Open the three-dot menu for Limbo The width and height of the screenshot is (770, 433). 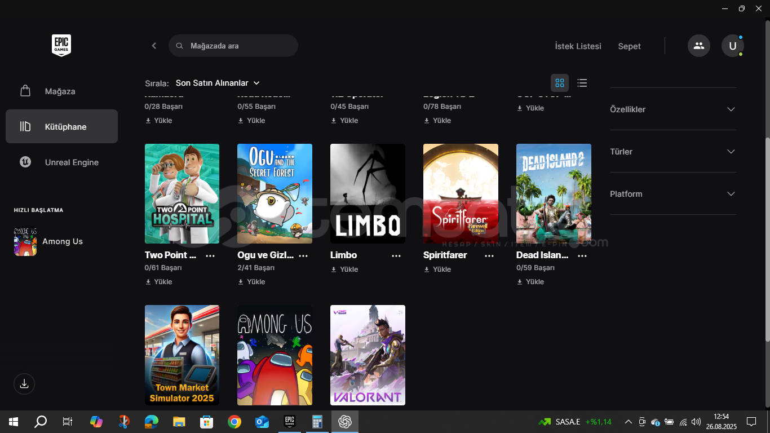(x=396, y=255)
